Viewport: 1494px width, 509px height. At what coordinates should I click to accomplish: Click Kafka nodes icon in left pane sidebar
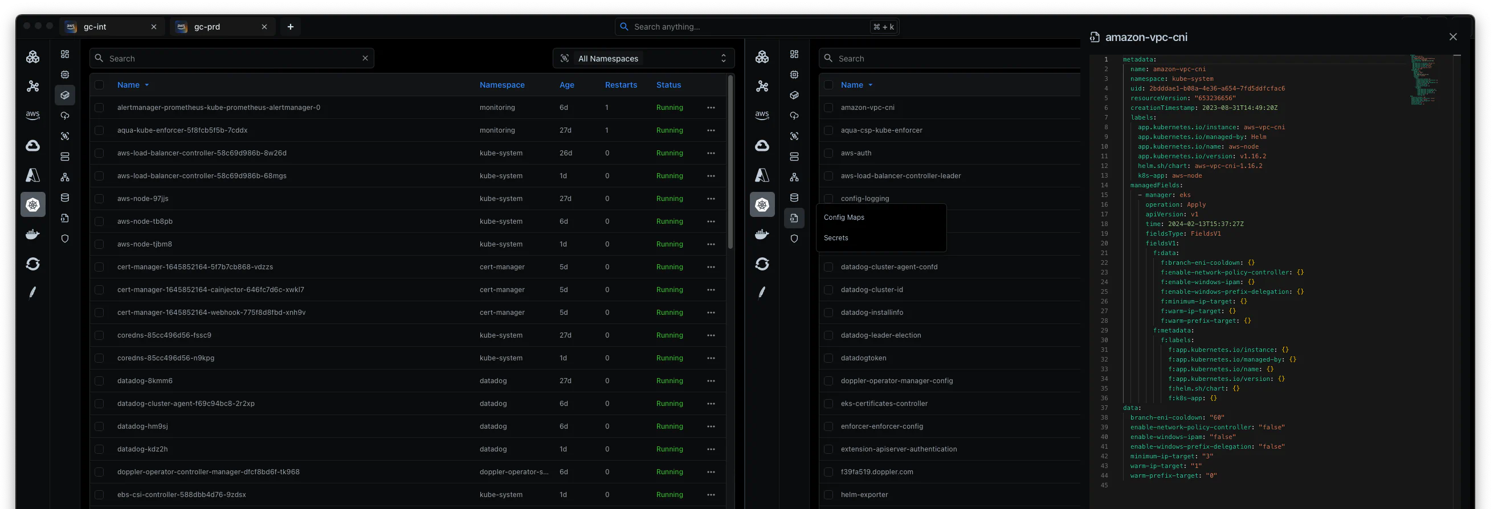[x=33, y=87]
